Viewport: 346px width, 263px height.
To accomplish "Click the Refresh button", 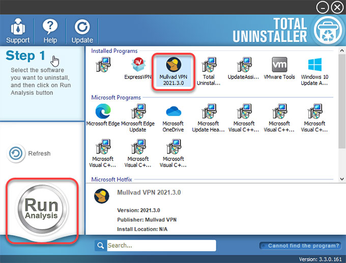I will click(x=28, y=153).
